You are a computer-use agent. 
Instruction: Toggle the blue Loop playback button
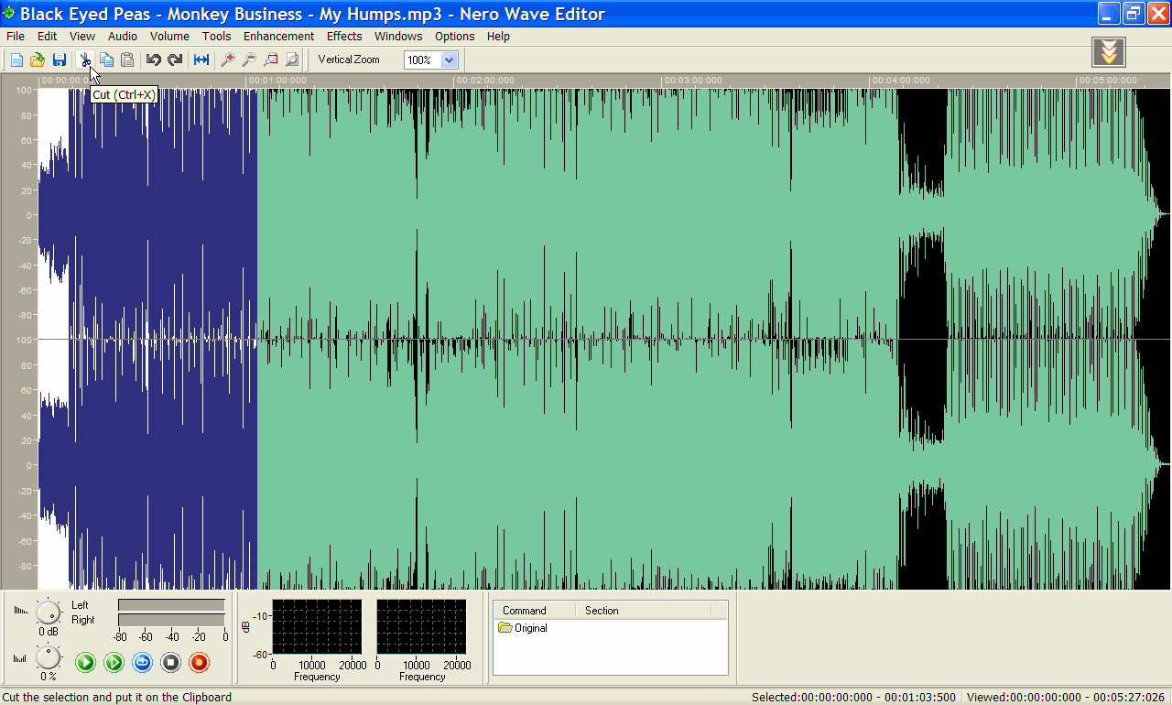(142, 662)
